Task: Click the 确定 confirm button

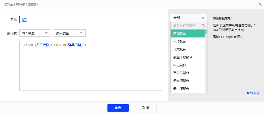Action: pos(118,108)
